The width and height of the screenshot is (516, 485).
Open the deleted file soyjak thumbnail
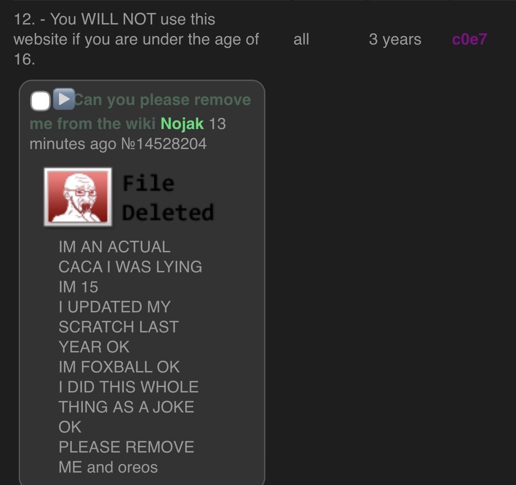point(78,197)
